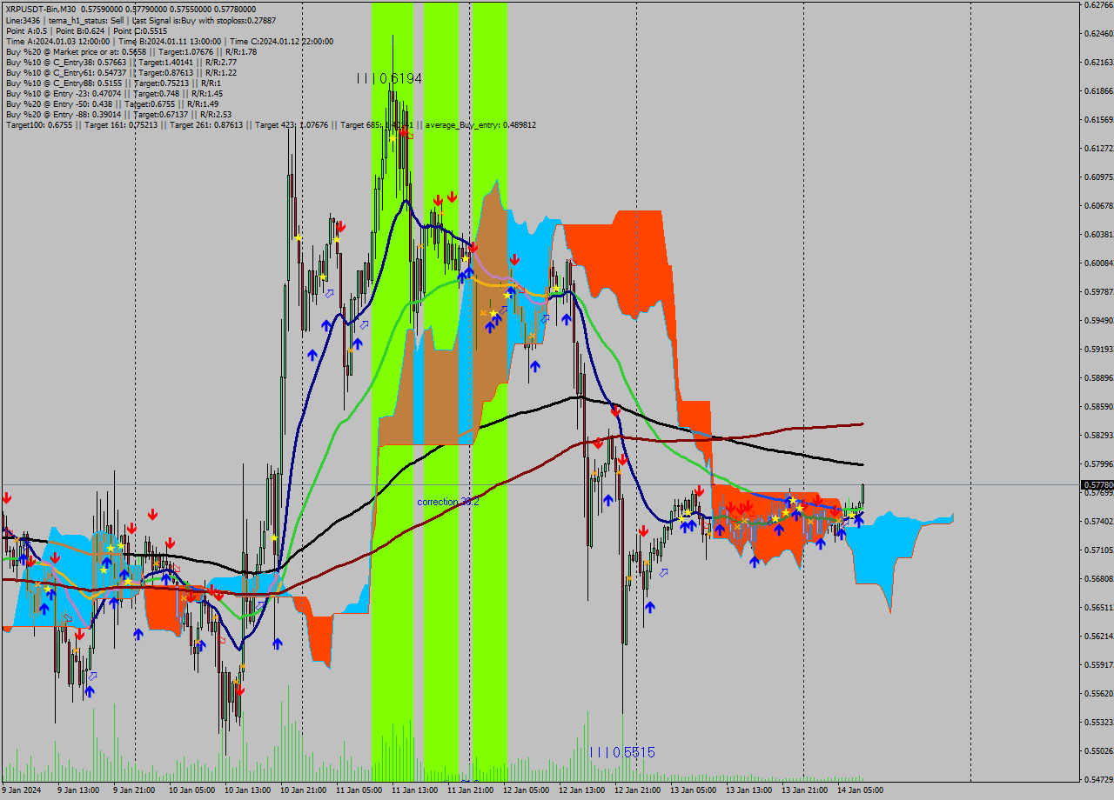Click the '11 Jan 21:00' time axis label
Viewport: 1114px width, 800px height.
[469, 790]
